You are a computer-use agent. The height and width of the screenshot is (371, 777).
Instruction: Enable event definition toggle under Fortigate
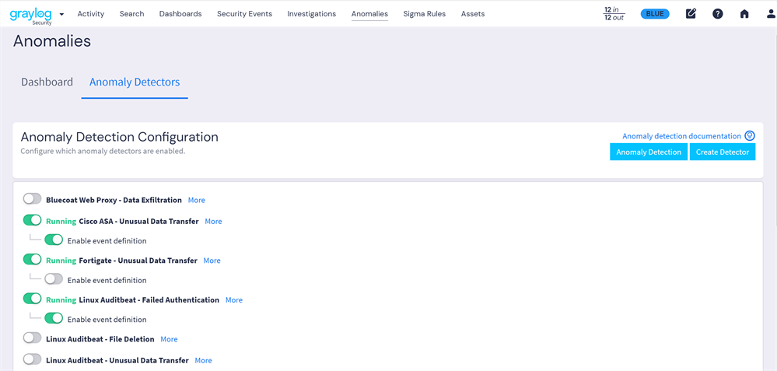point(54,279)
